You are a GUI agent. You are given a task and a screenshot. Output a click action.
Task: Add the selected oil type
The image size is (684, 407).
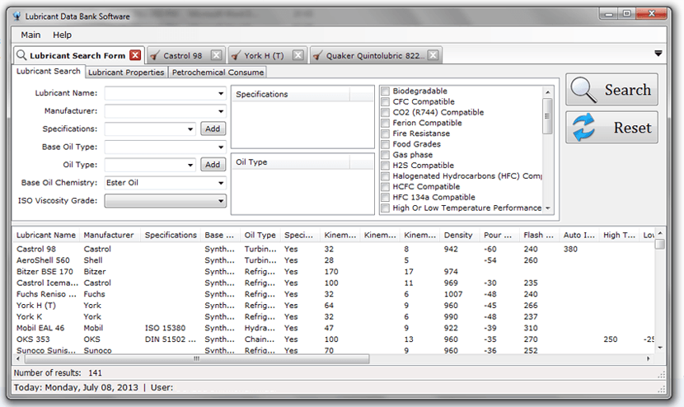[213, 165]
